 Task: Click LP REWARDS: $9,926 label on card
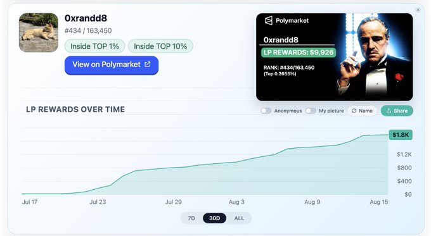(299, 53)
